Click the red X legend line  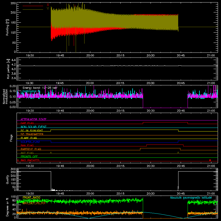33,6
